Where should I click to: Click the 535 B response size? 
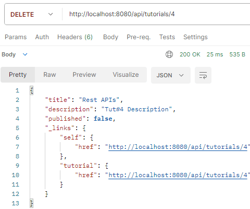[x=238, y=54]
